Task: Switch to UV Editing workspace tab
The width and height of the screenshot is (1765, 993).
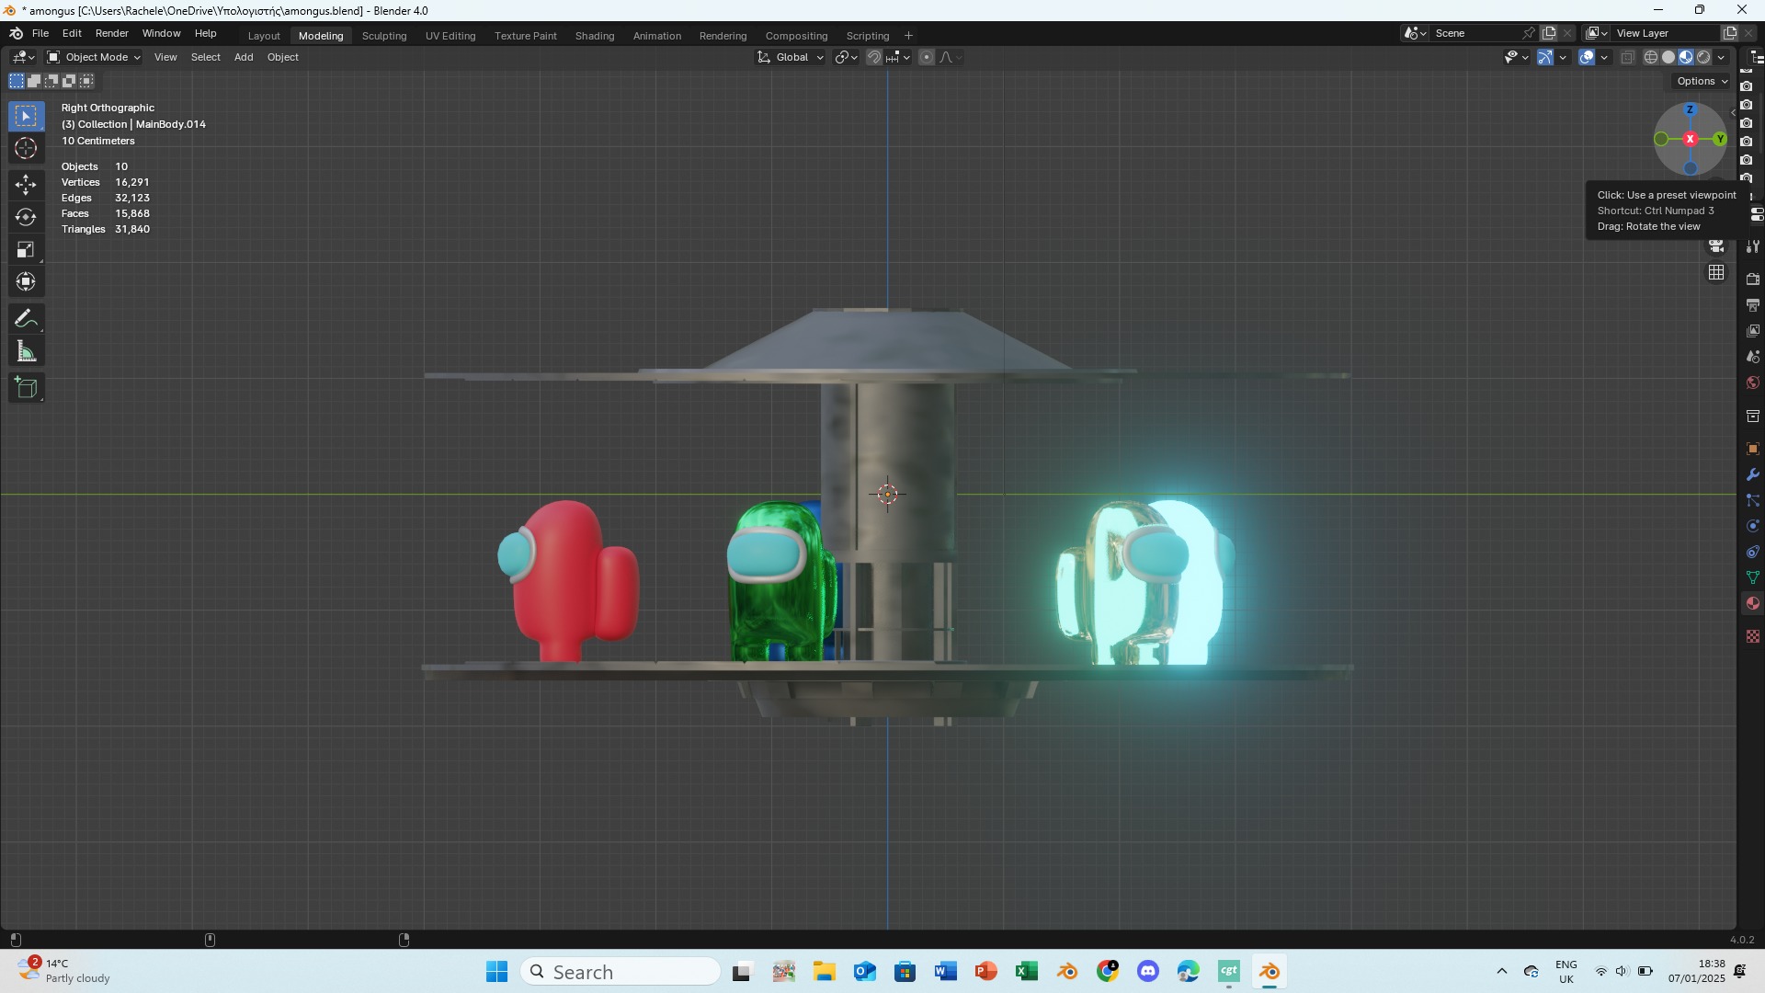Action: coord(450,36)
